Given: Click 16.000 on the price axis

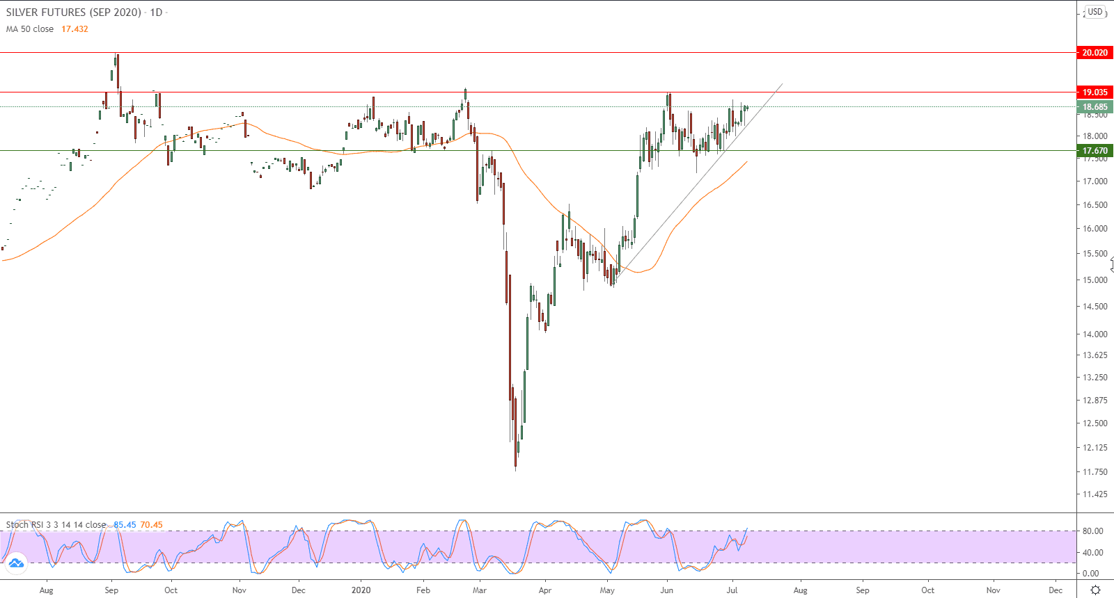Looking at the screenshot, I should point(1095,229).
